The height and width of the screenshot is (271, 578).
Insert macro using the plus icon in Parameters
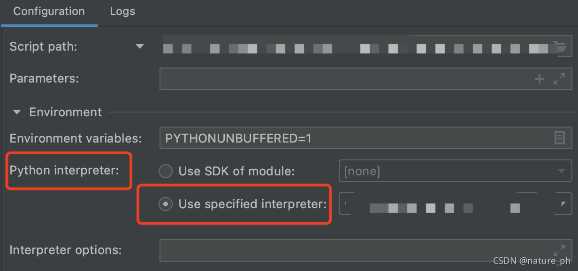tap(539, 78)
